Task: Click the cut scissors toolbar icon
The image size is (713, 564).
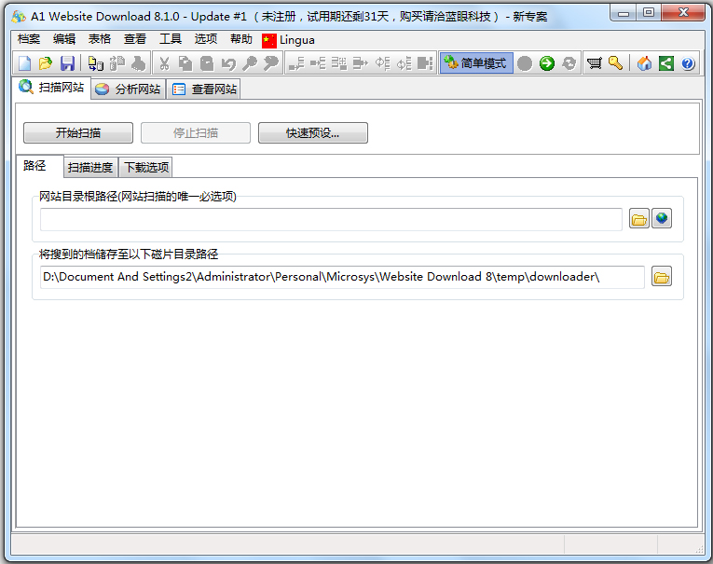Action: (164, 63)
